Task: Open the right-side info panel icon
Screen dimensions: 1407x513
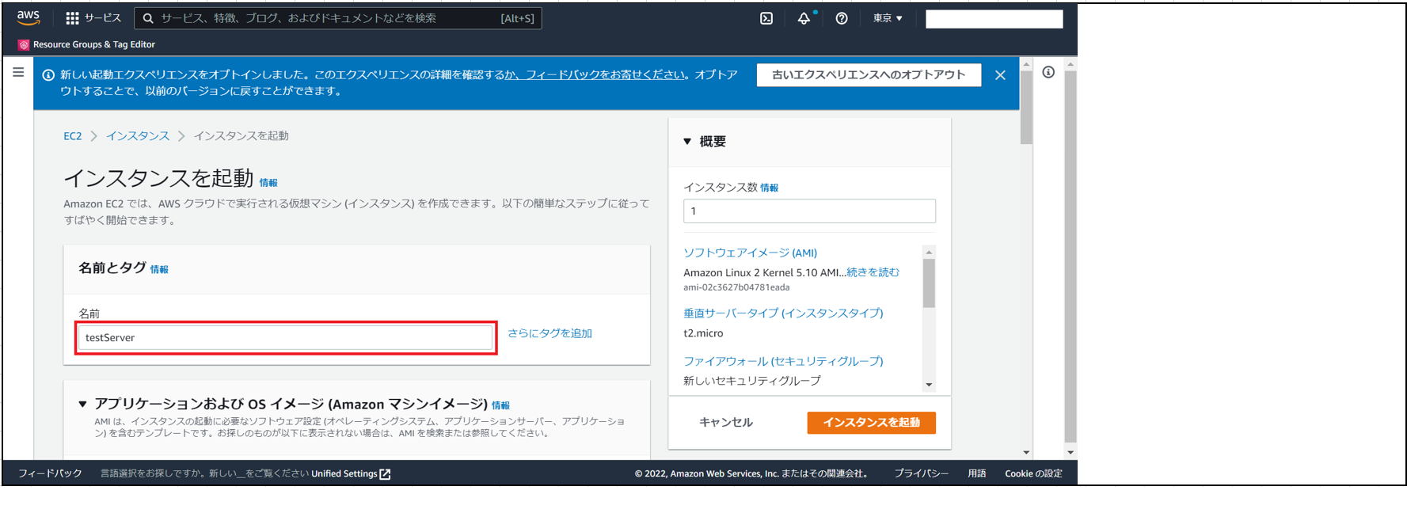Action: [1048, 72]
